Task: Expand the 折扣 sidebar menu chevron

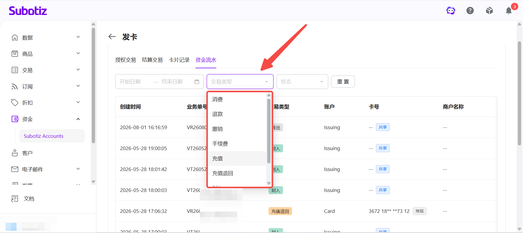Action: click(x=78, y=102)
